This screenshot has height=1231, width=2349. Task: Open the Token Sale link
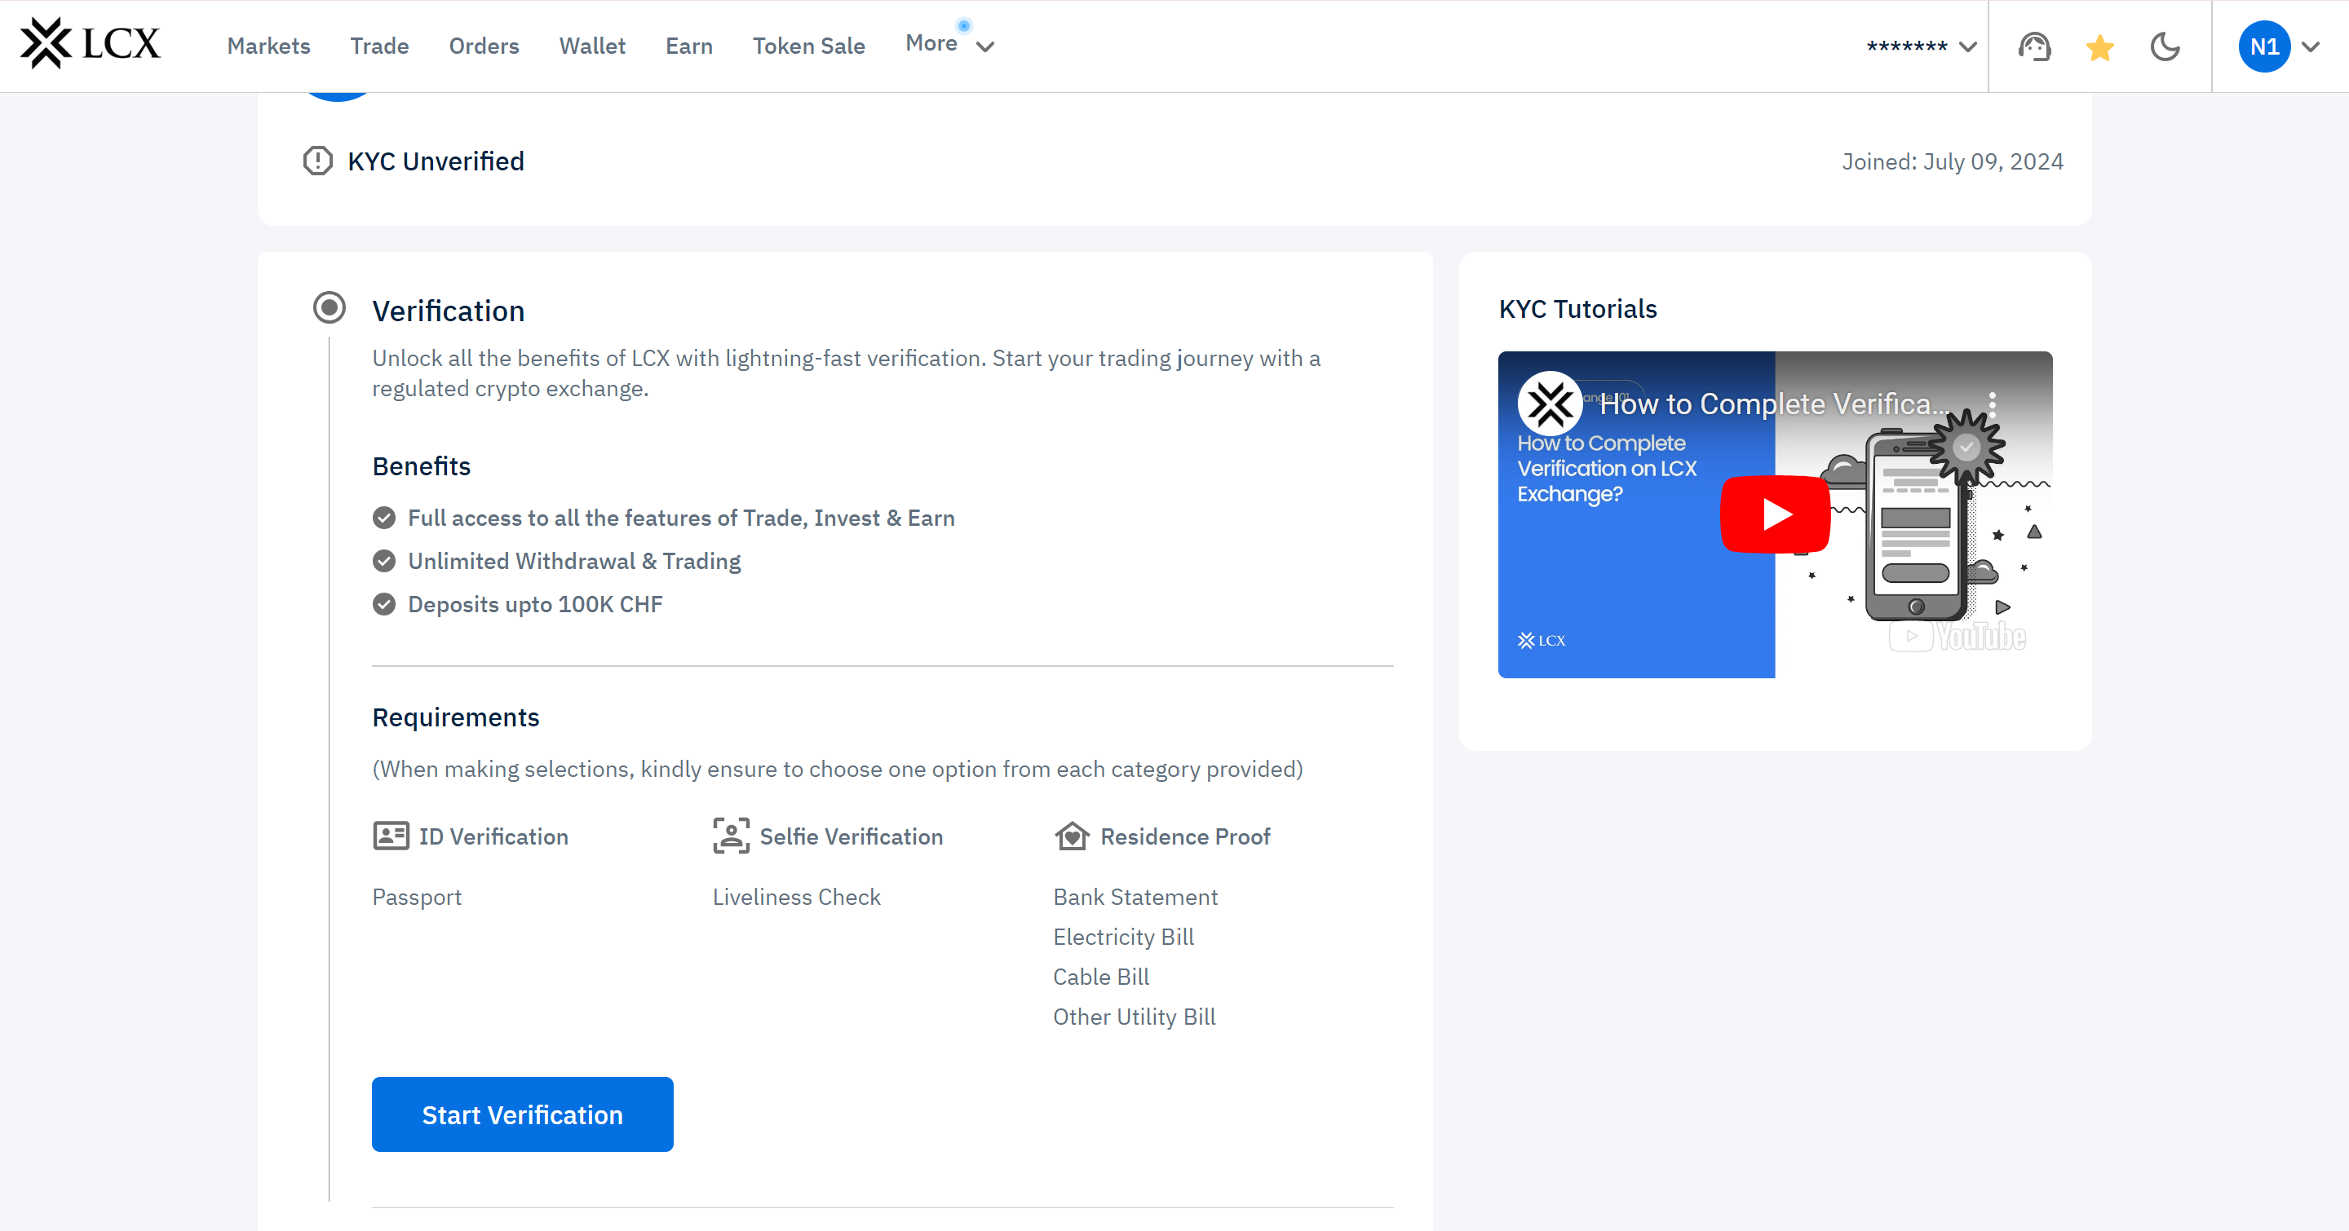[x=808, y=46]
